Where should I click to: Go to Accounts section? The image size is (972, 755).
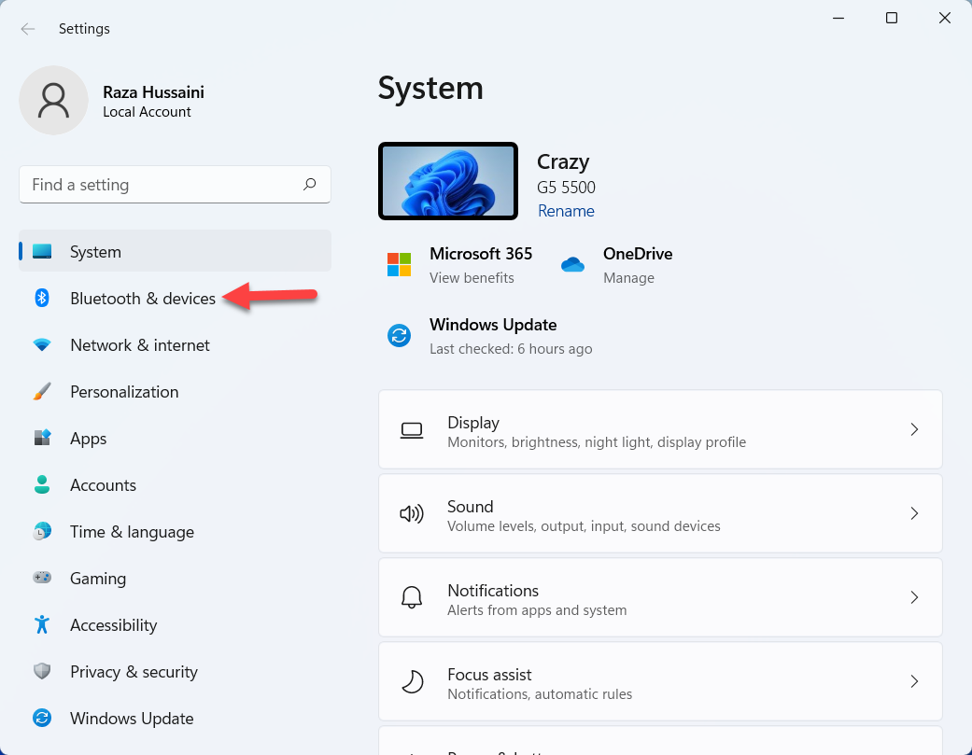pyautogui.click(x=103, y=485)
